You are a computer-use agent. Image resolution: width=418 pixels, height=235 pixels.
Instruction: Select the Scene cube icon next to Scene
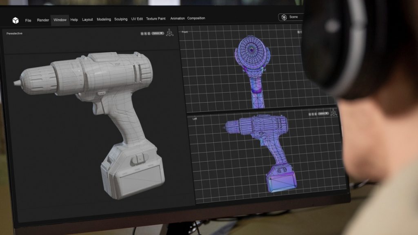(283, 17)
